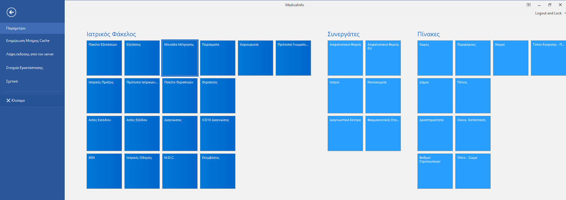Viewport: 566px width, 200px height.
Task: Open the Διαγνωστικά Κέντρα tile
Action: click(345, 133)
